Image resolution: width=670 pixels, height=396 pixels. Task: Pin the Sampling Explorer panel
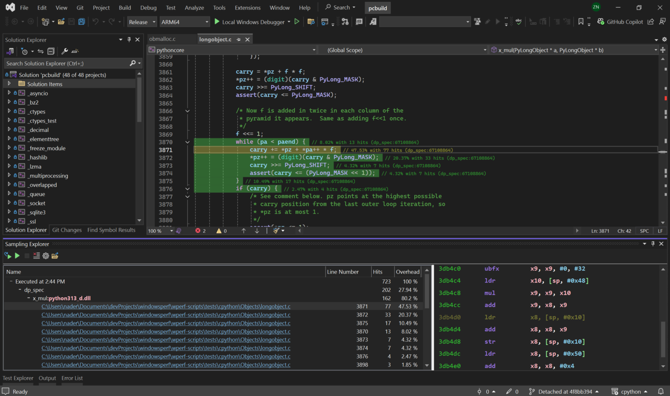[653, 244]
